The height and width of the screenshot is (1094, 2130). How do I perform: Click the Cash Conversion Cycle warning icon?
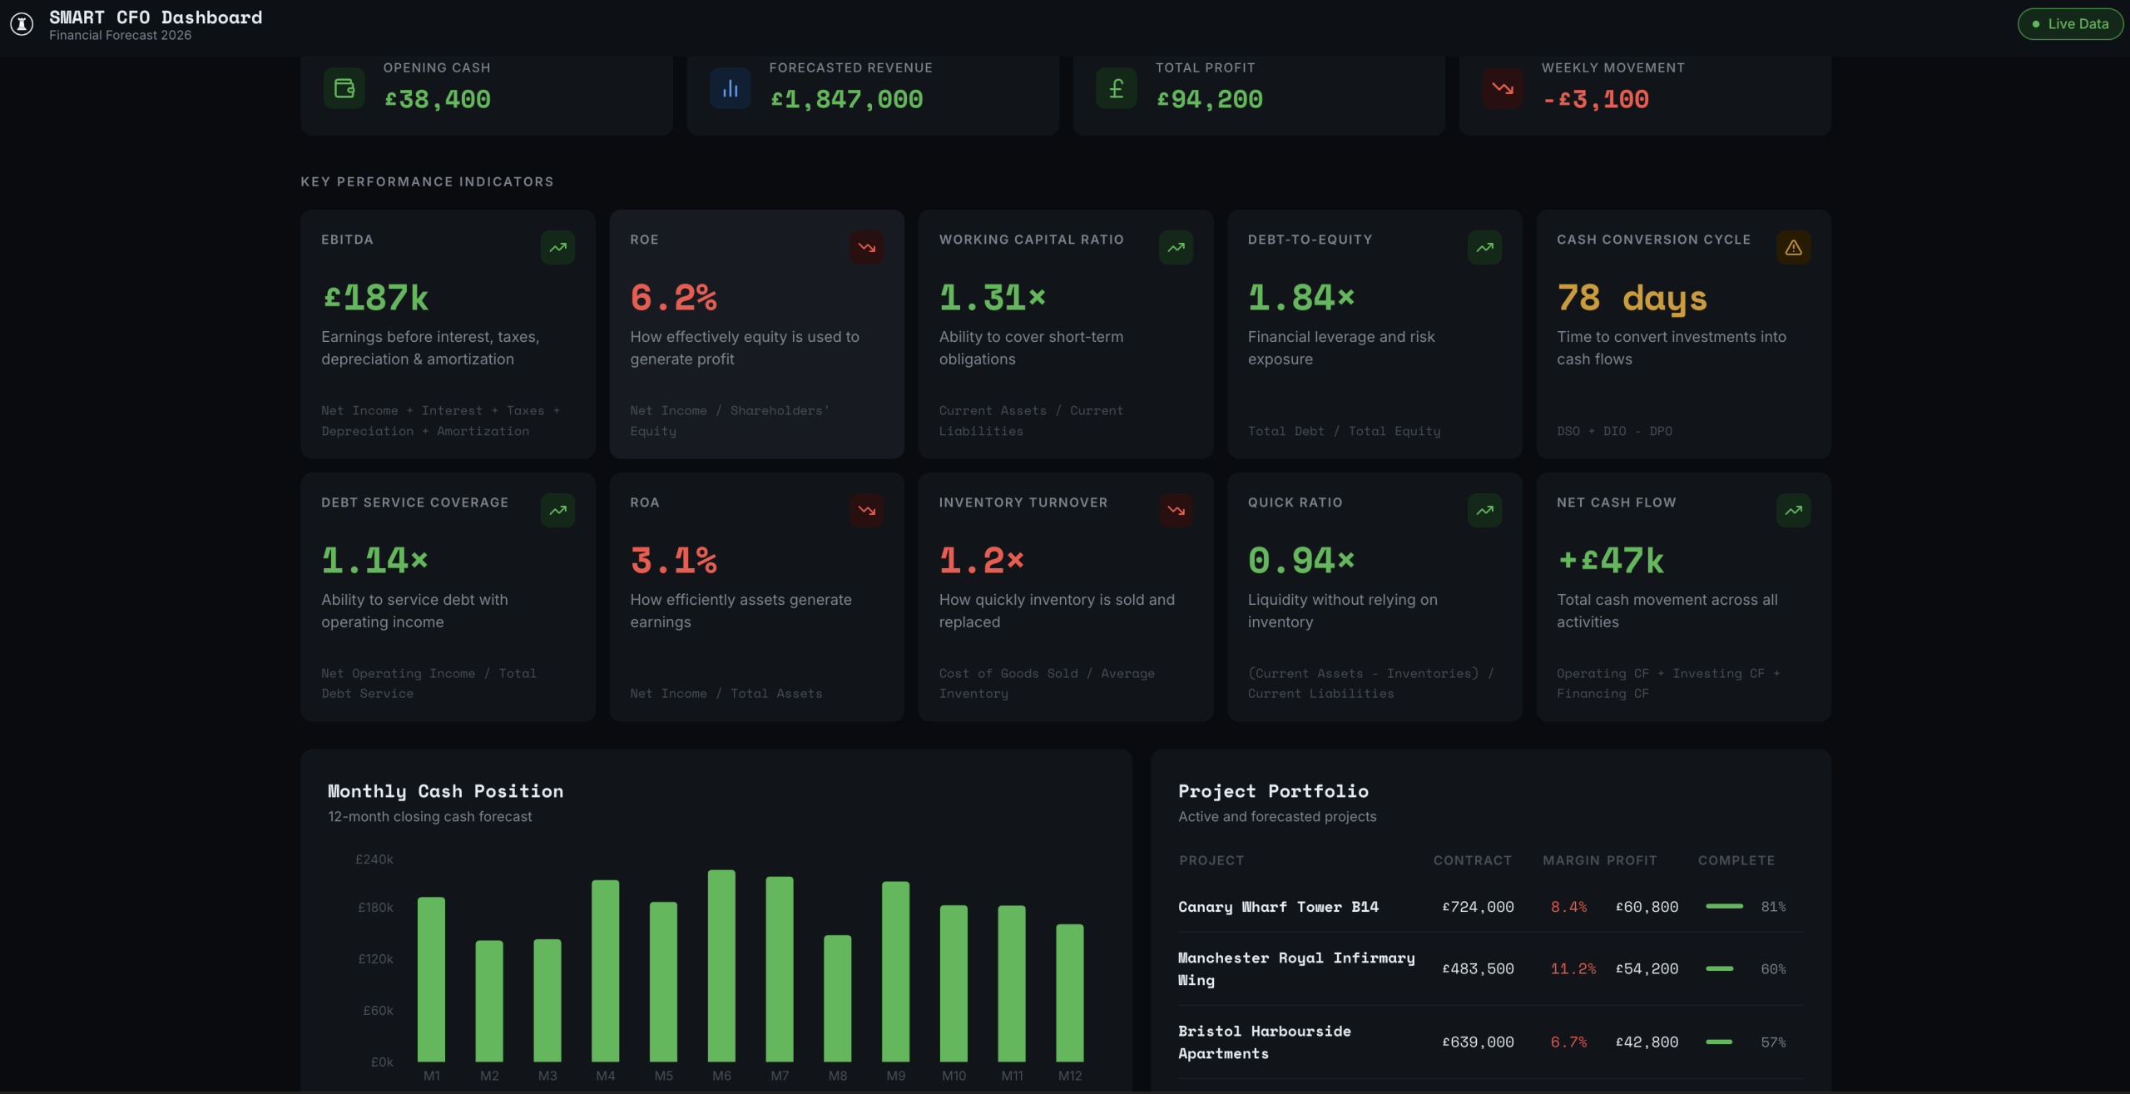(1793, 248)
